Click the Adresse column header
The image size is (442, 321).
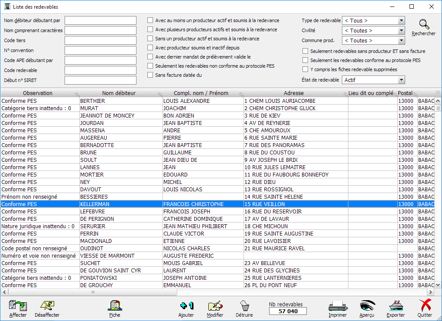pyautogui.click(x=293, y=93)
